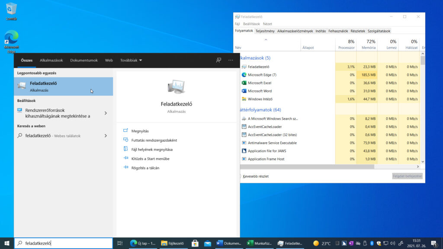Image resolution: width=443 pixels, height=249 pixels.
Task: Click the Rögzítés a tálcán pin icon
Action: pyautogui.click(x=125, y=168)
